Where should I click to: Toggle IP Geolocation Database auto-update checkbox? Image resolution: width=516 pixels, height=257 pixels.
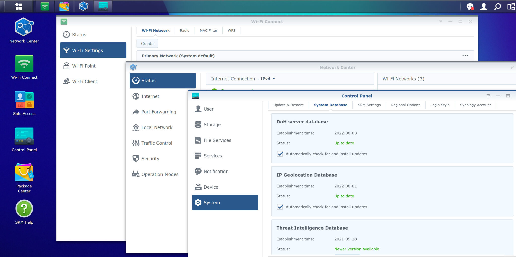(280, 207)
